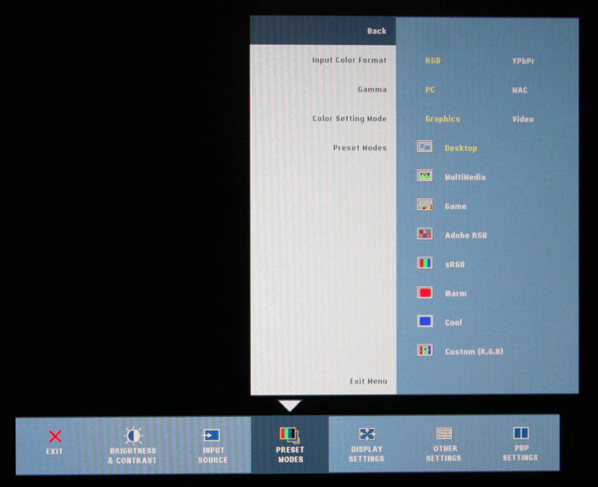The image size is (598, 487).
Task: Click the Multimedia preset icon
Action: coord(425,176)
